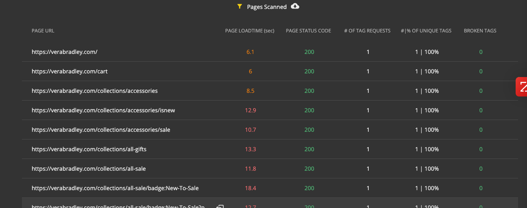Screen dimensions: 527x208
Task: Click the accessories/isnew page URL
Action: (103, 110)
